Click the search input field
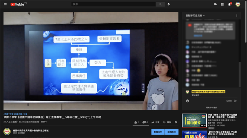Screen dimensions: 247x138 click(113, 5)
